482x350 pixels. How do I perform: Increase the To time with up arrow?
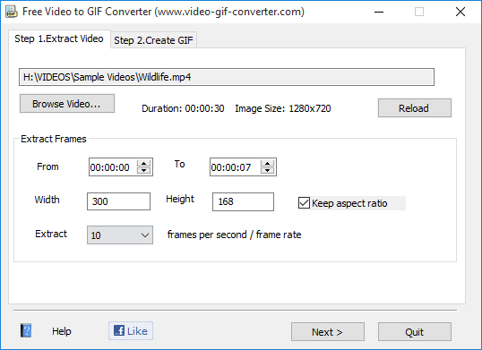(x=268, y=163)
